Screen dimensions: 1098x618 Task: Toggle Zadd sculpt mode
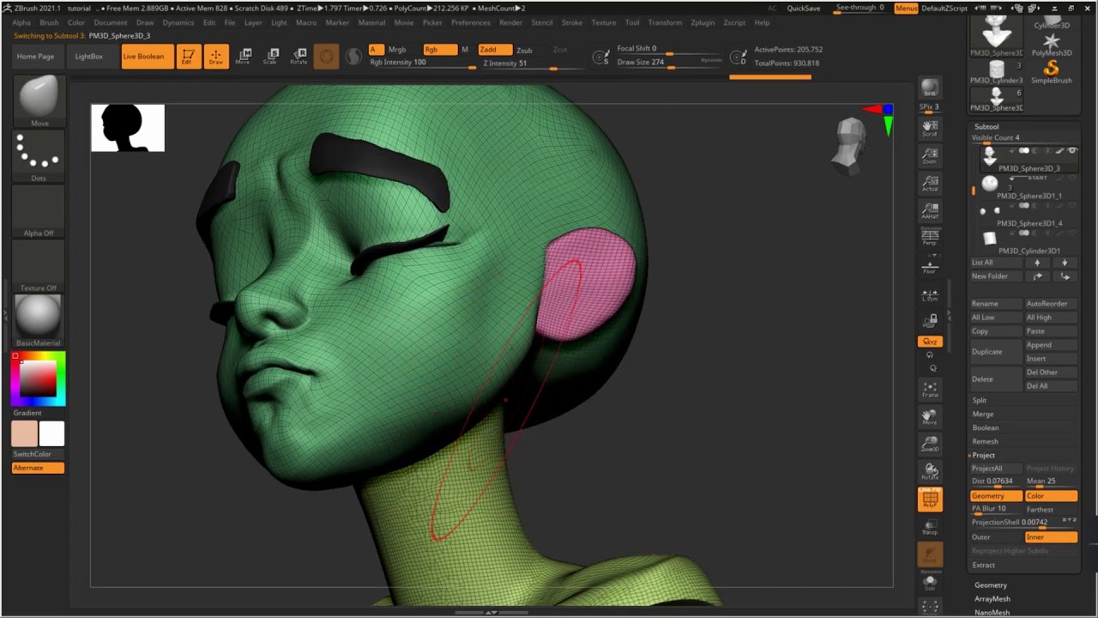pyautogui.click(x=494, y=50)
